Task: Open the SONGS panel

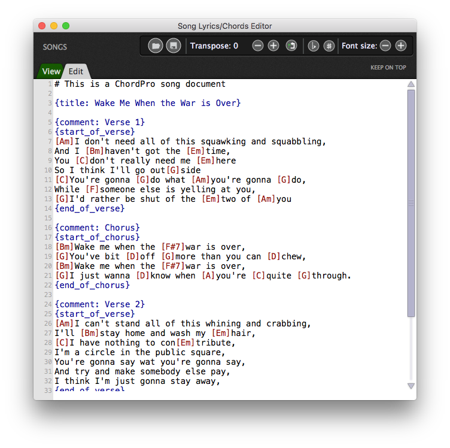Action: [55, 47]
